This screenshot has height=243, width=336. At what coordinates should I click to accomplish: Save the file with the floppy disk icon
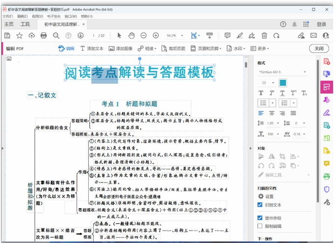coord(7,36)
